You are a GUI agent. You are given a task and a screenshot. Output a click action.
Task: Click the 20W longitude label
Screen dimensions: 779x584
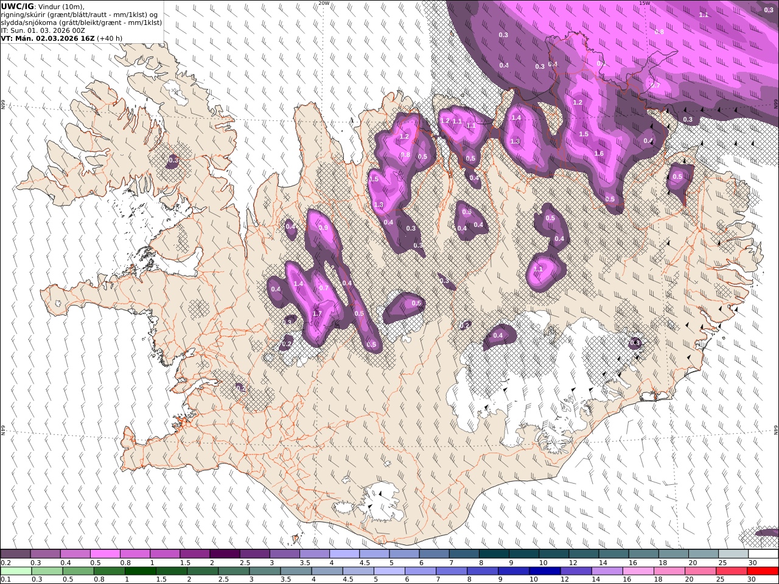point(324,3)
